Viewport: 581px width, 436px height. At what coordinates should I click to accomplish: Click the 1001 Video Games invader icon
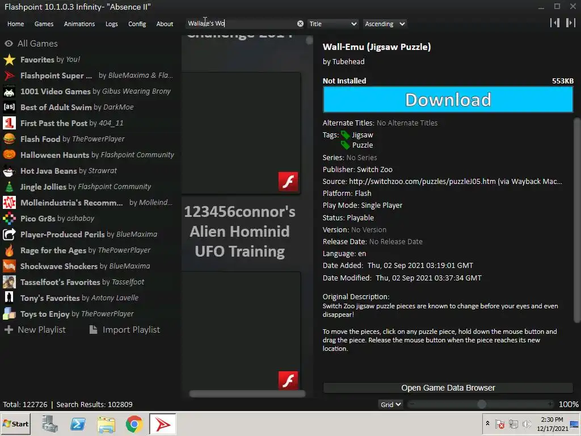point(9,91)
